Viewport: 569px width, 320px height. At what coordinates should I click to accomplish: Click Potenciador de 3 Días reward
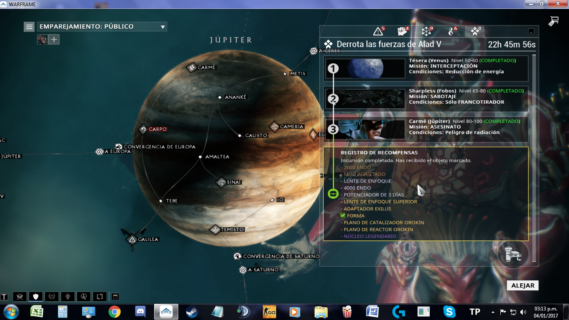pos(374,195)
